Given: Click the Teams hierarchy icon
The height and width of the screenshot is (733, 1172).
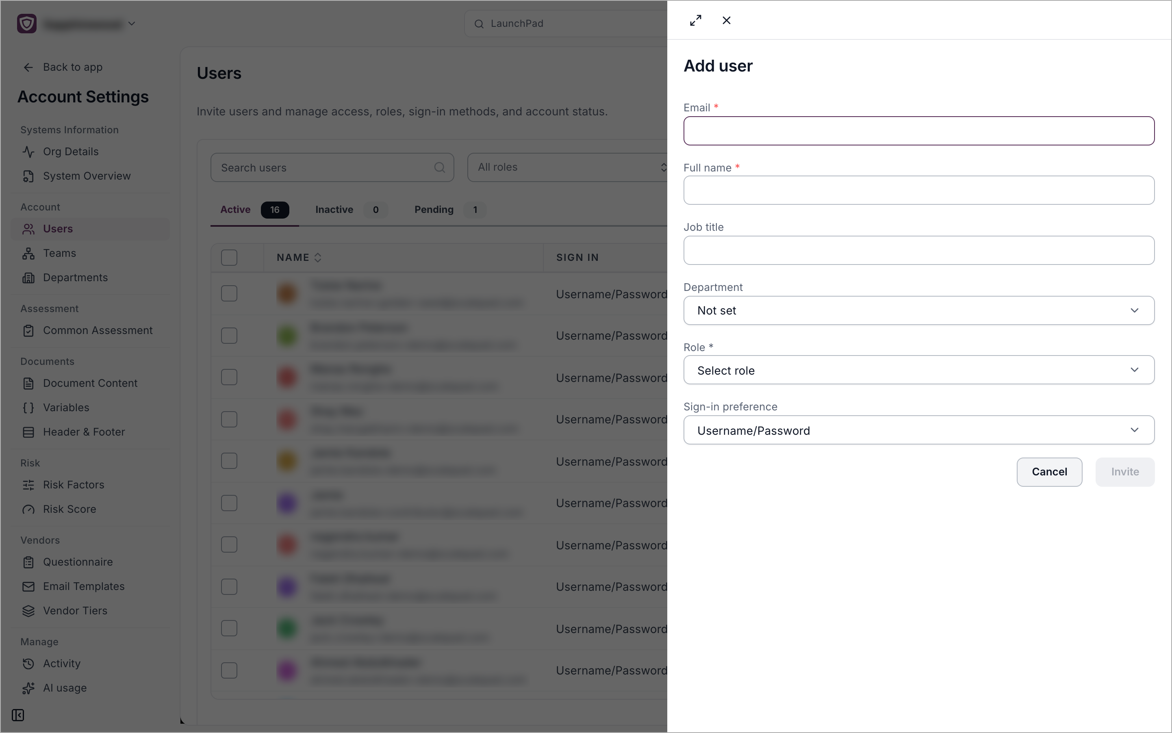Looking at the screenshot, I should (28, 253).
